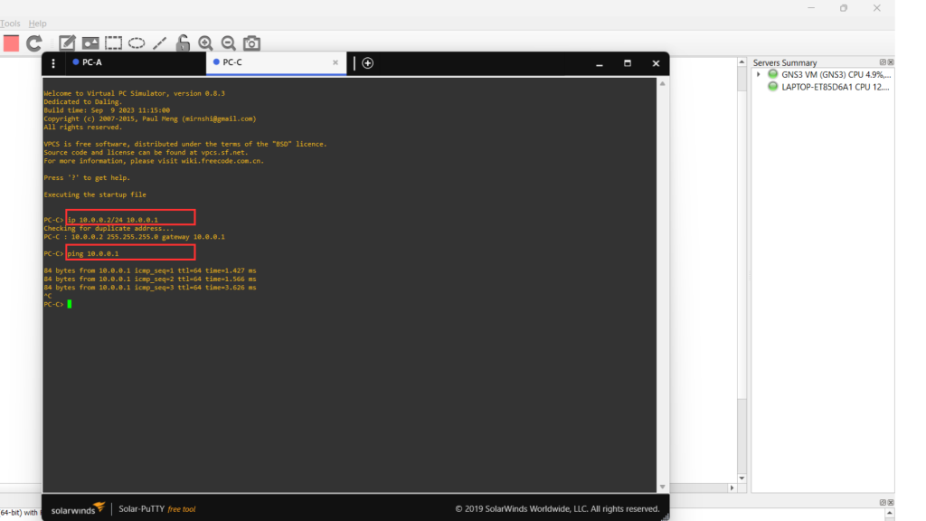Open the Help menu
This screenshot has height=521, width=926.
tap(38, 24)
